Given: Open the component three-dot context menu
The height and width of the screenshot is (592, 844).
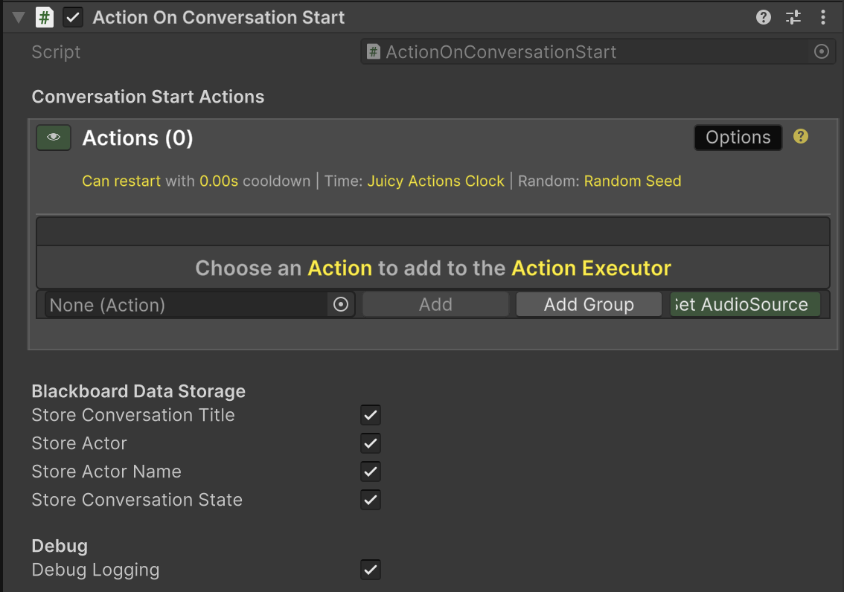Looking at the screenshot, I should 822,18.
